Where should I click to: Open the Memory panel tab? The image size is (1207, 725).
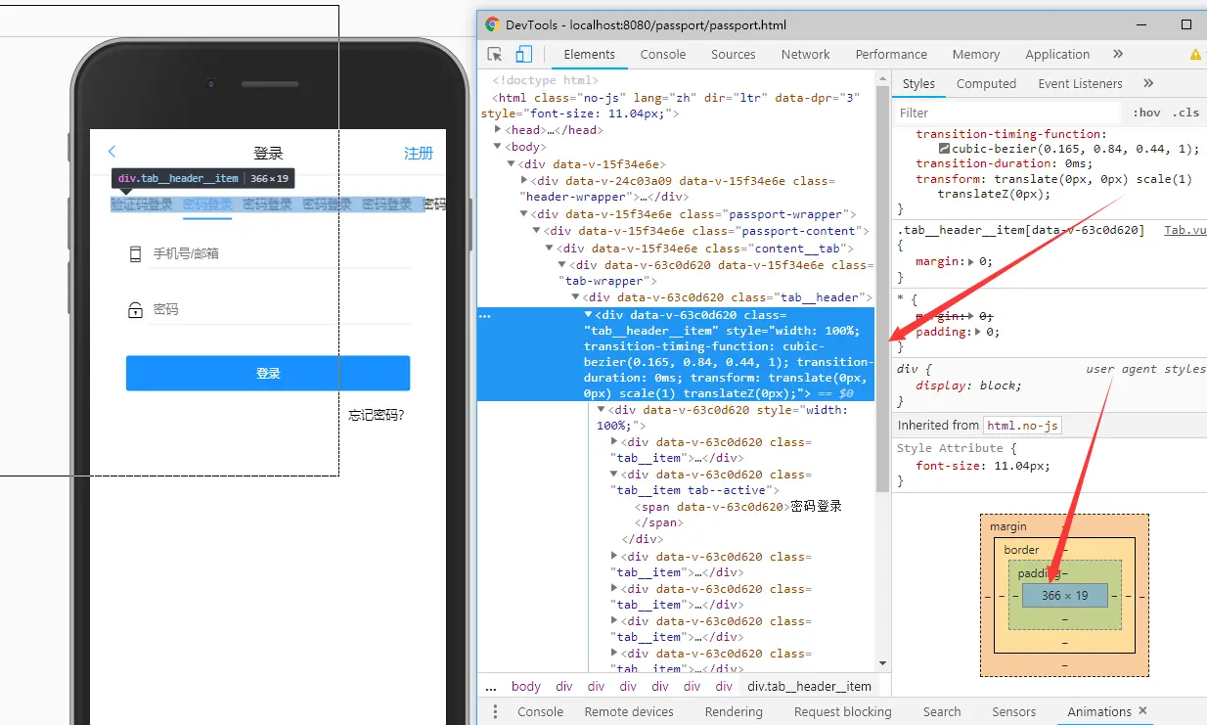pyautogui.click(x=976, y=55)
